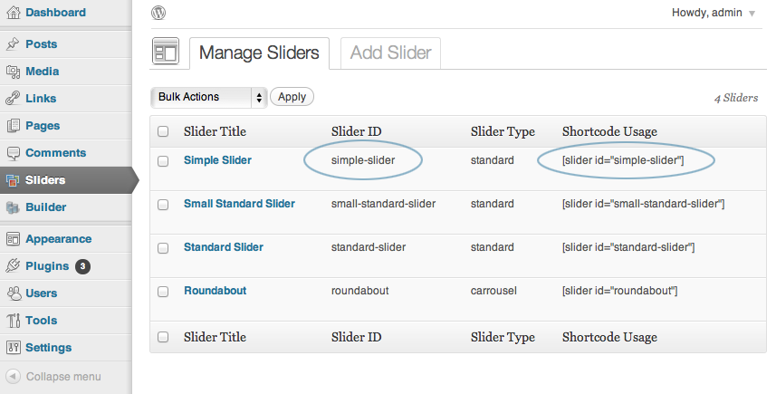The height and width of the screenshot is (394, 776).
Task: Click the Apply button
Action: (x=292, y=97)
